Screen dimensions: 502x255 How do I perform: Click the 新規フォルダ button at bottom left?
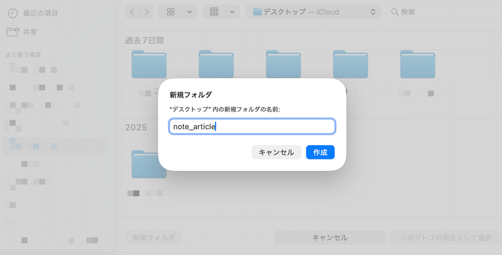coord(154,237)
